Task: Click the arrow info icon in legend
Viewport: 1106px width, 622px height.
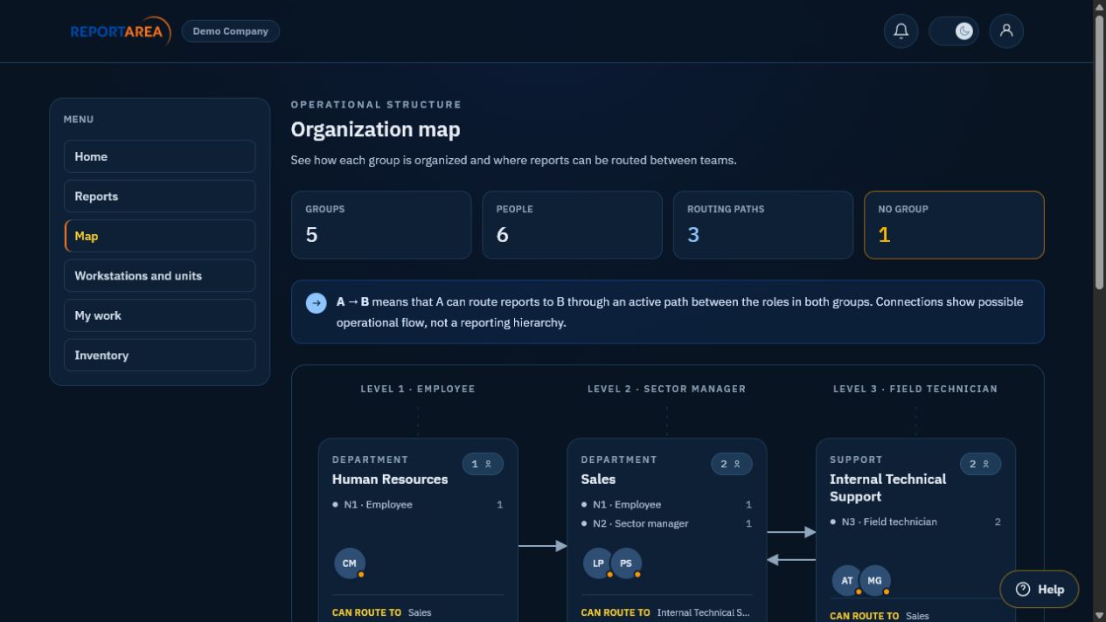Action: [x=316, y=303]
